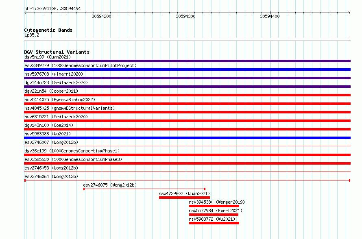Click the nsv4739602 (Quan2021) label
Image resolution: width=362 pixels, height=239 pixels.
pyautogui.click(x=184, y=193)
